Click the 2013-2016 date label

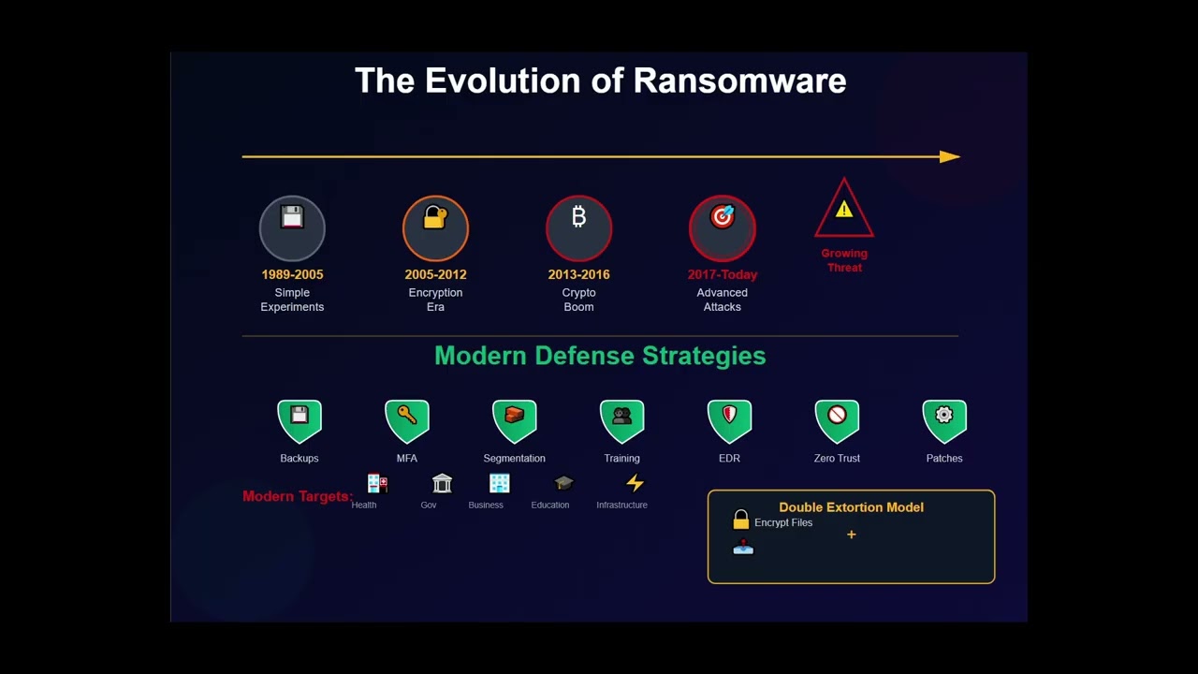coord(578,274)
